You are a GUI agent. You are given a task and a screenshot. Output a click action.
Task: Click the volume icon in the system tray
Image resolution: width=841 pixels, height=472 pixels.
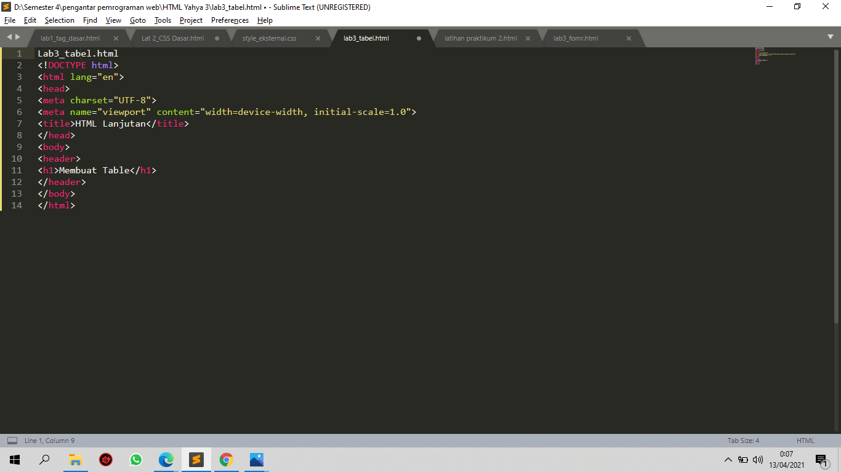(x=759, y=459)
